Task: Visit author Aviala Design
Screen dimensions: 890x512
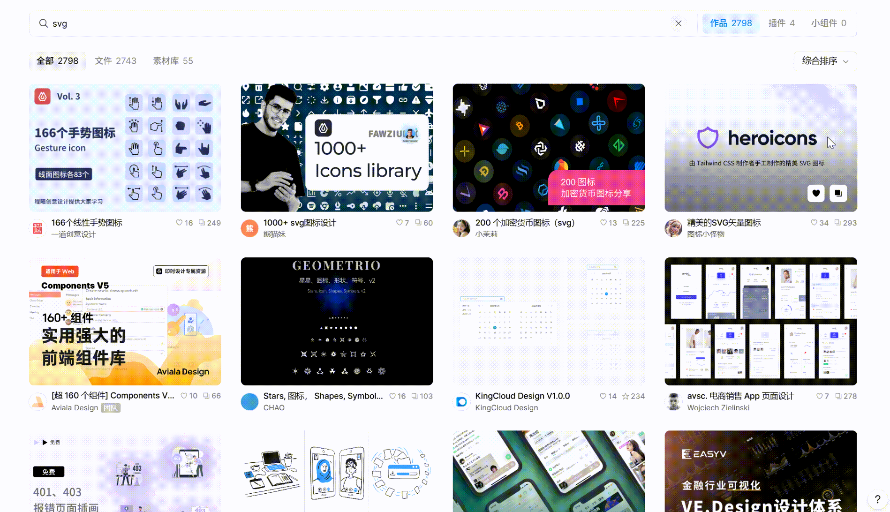Action: tap(75, 408)
